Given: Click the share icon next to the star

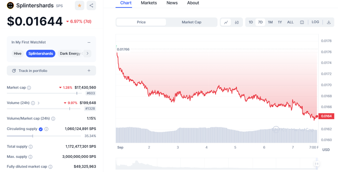Looking at the screenshot, I should point(92,6).
